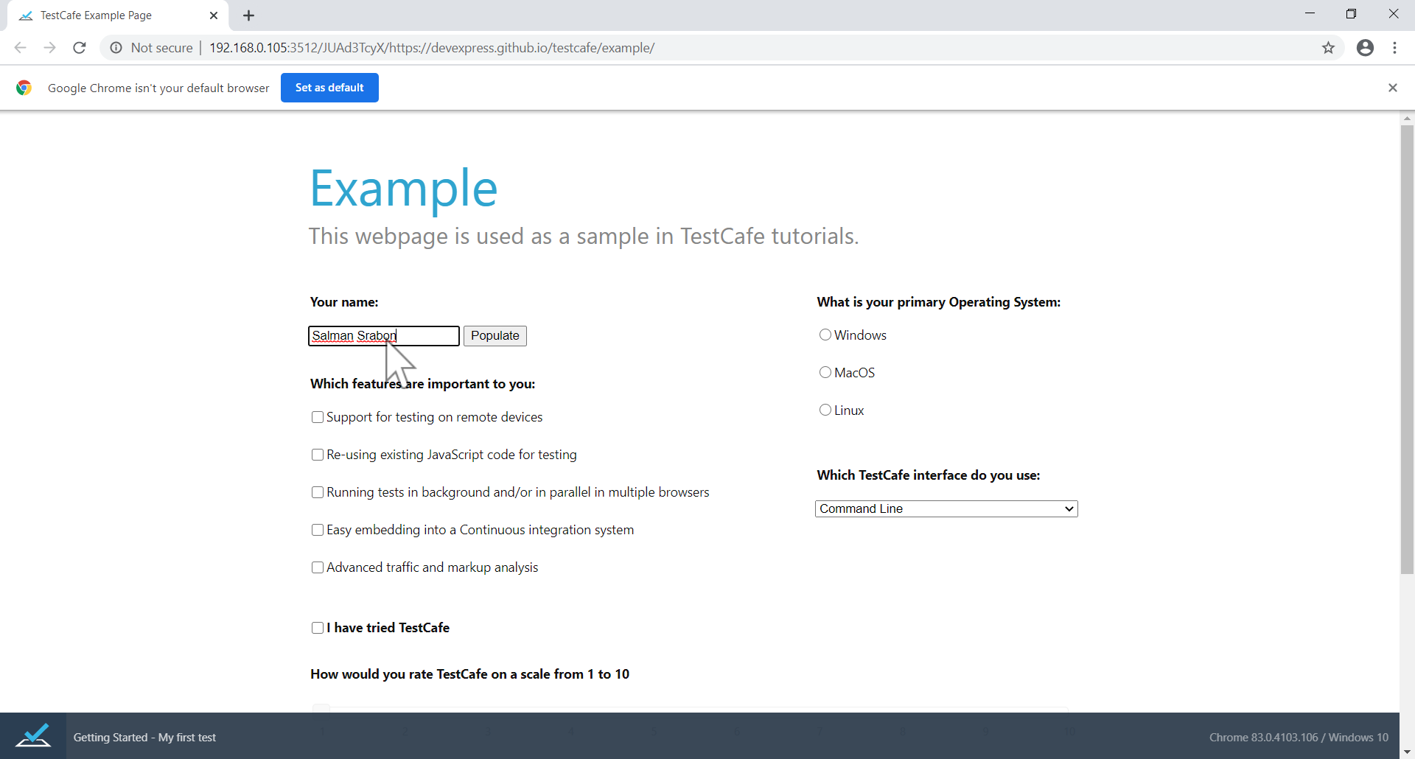Click the scrollbar up arrow

(1407, 118)
